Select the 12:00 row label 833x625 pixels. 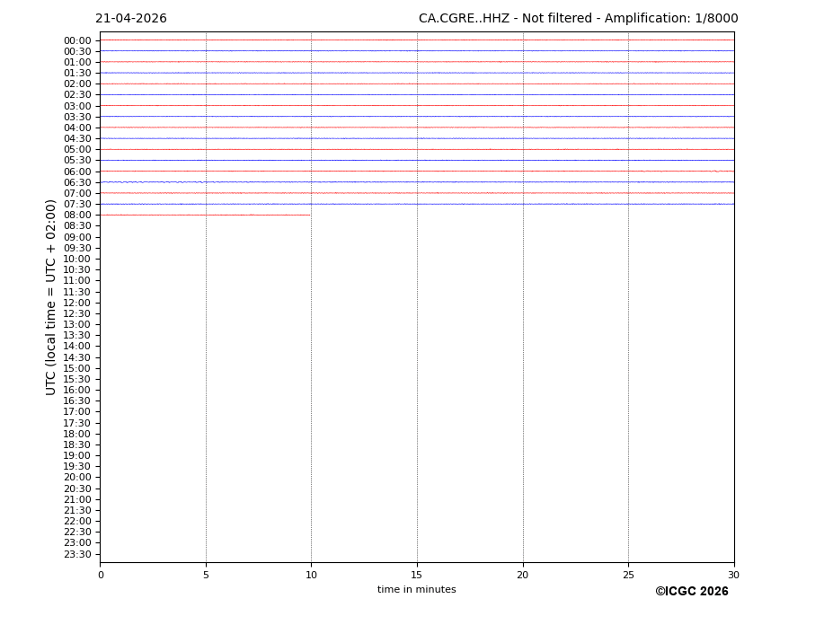(x=77, y=303)
